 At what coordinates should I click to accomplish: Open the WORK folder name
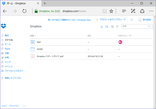pyautogui.click(x=40, y=49)
